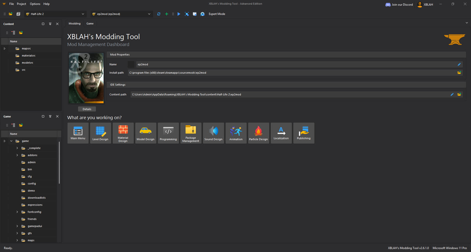Open the Level Design tile
Viewport: 471px width, 252px height.
100,133
